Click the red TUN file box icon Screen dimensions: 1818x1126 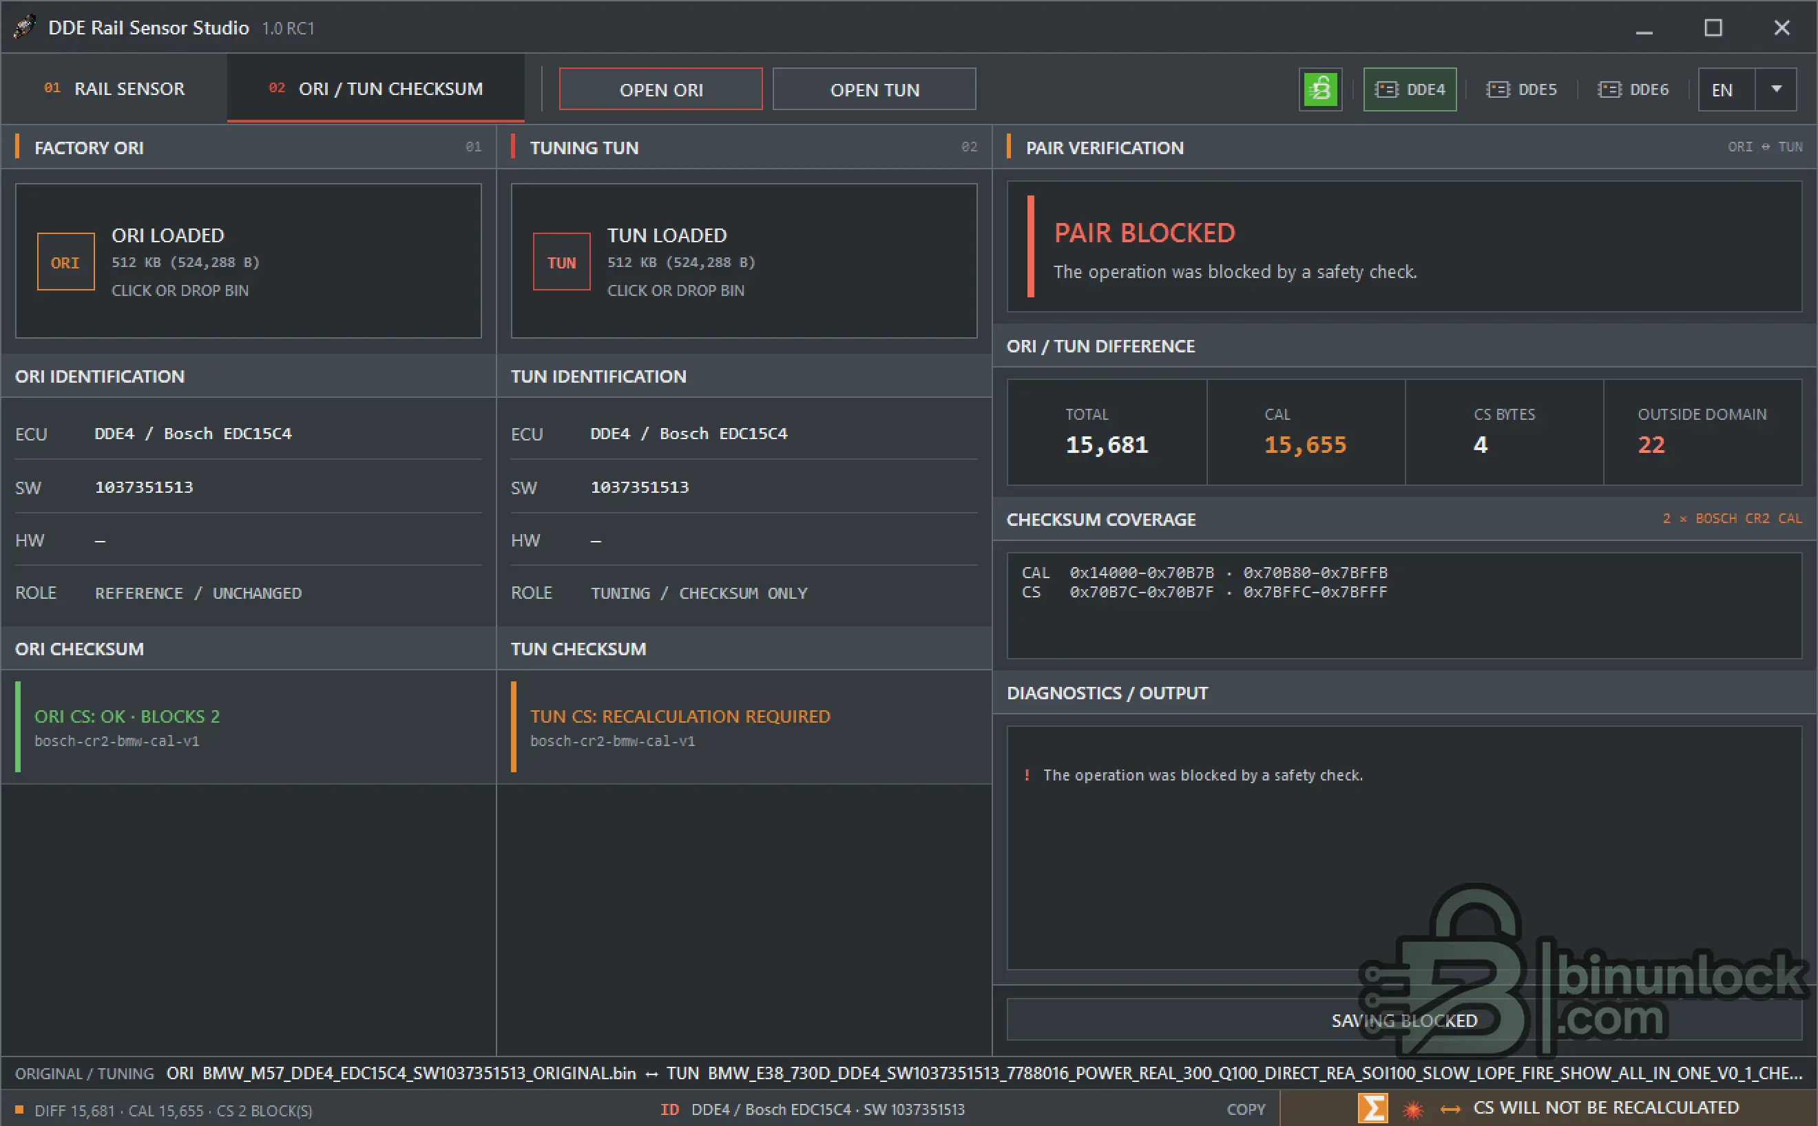tap(562, 262)
